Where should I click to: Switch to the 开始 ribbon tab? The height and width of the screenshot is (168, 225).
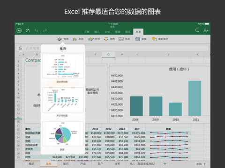[x=87, y=32]
